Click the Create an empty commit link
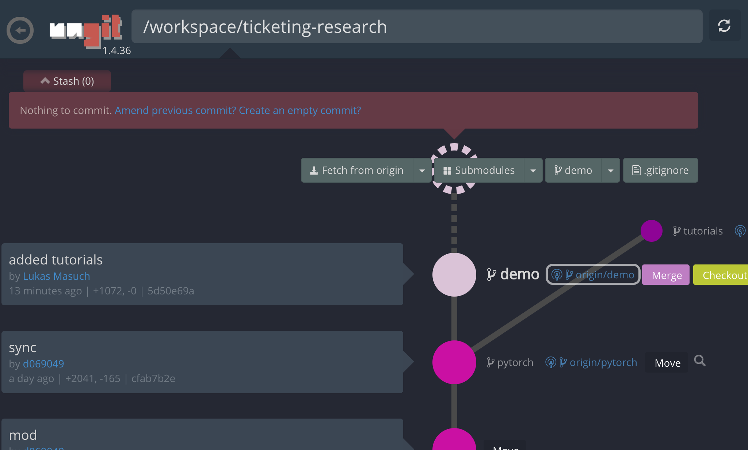The image size is (748, 450). pos(300,110)
